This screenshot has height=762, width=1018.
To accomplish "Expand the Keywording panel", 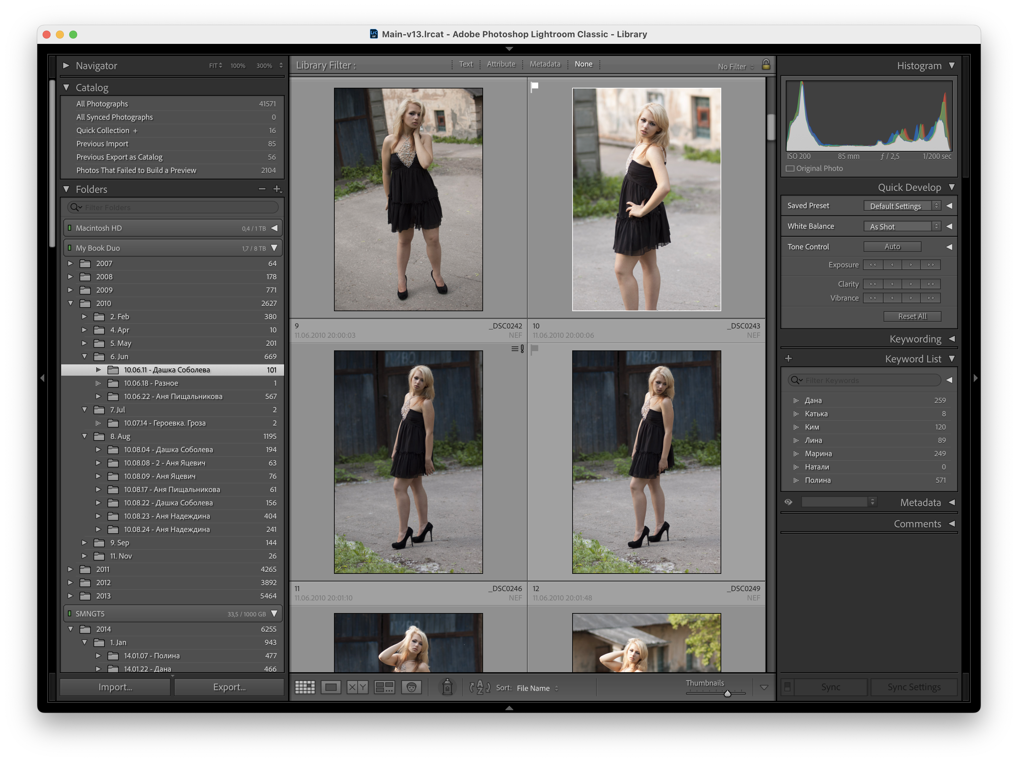I will (x=952, y=339).
